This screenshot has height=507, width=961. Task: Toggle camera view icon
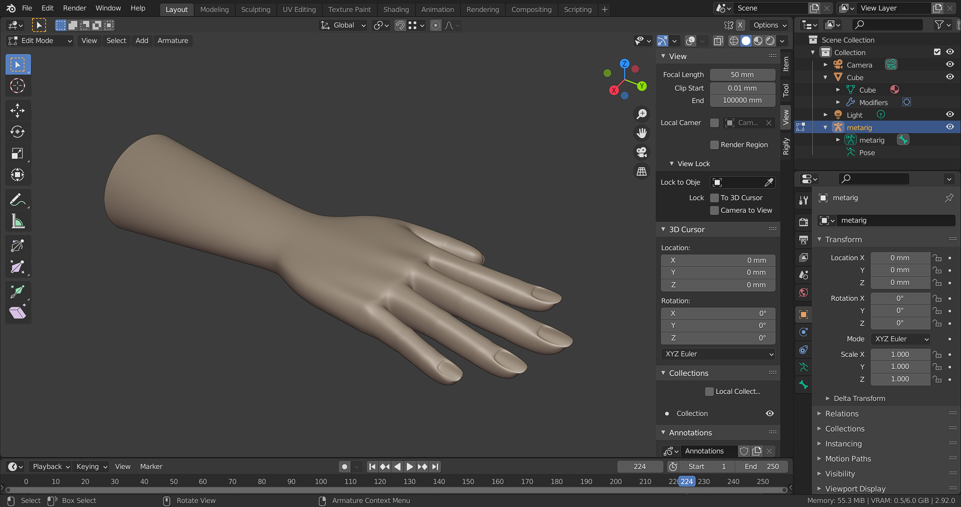[642, 152]
